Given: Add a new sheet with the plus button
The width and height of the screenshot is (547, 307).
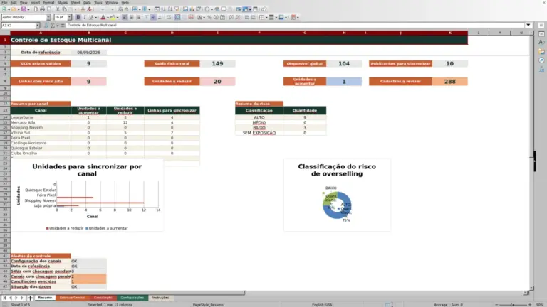Looking at the screenshot, I should click(x=30, y=298).
